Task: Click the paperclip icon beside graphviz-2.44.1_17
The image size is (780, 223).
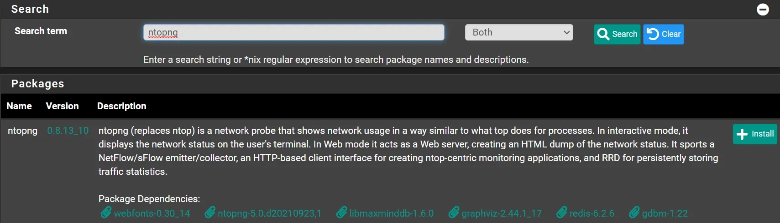Action: 454,213
